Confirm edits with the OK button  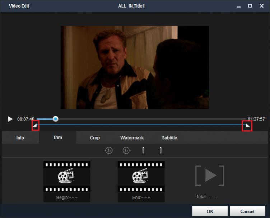210,211
